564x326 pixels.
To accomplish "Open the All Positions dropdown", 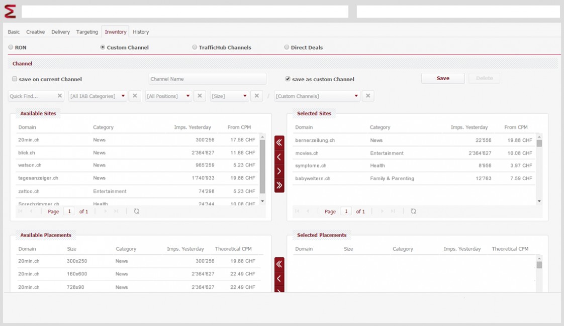I will [x=168, y=96].
